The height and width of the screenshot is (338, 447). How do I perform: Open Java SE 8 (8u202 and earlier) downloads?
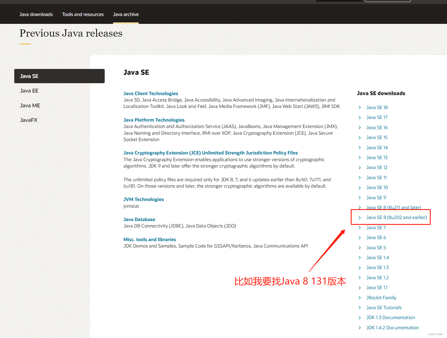pyautogui.click(x=396, y=217)
